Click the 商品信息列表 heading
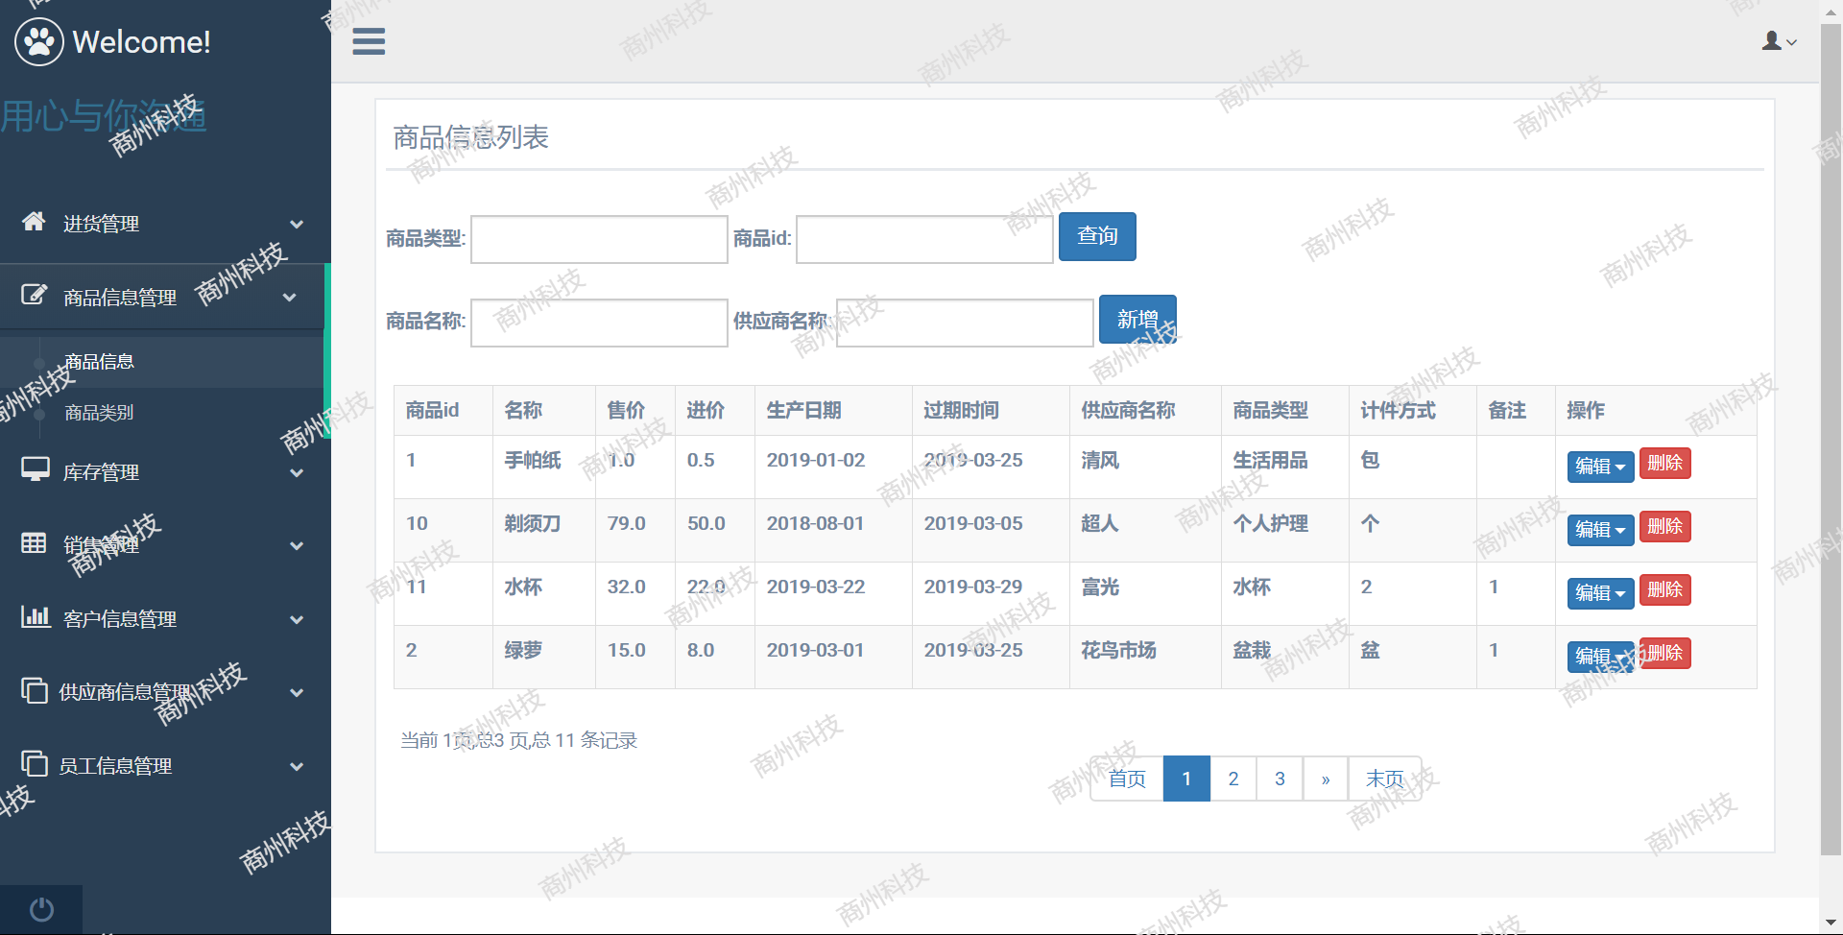 click(x=470, y=137)
